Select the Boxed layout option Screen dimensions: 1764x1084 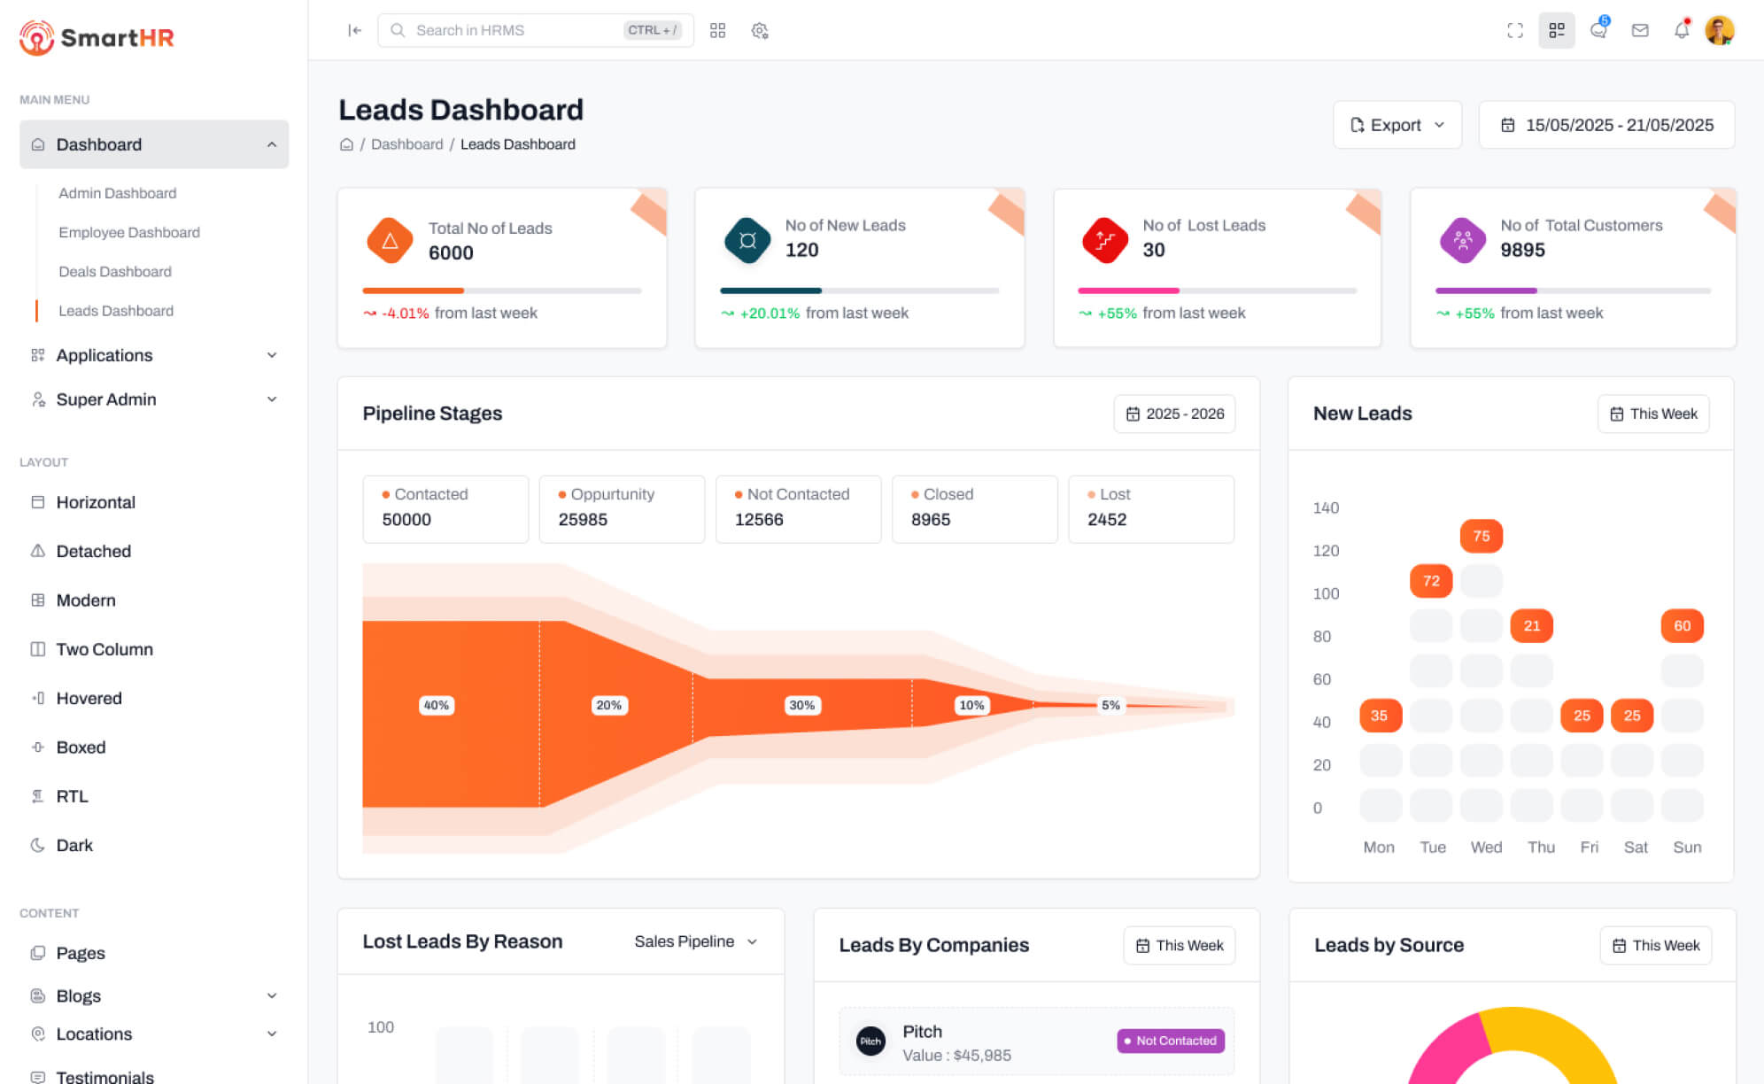coord(81,747)
